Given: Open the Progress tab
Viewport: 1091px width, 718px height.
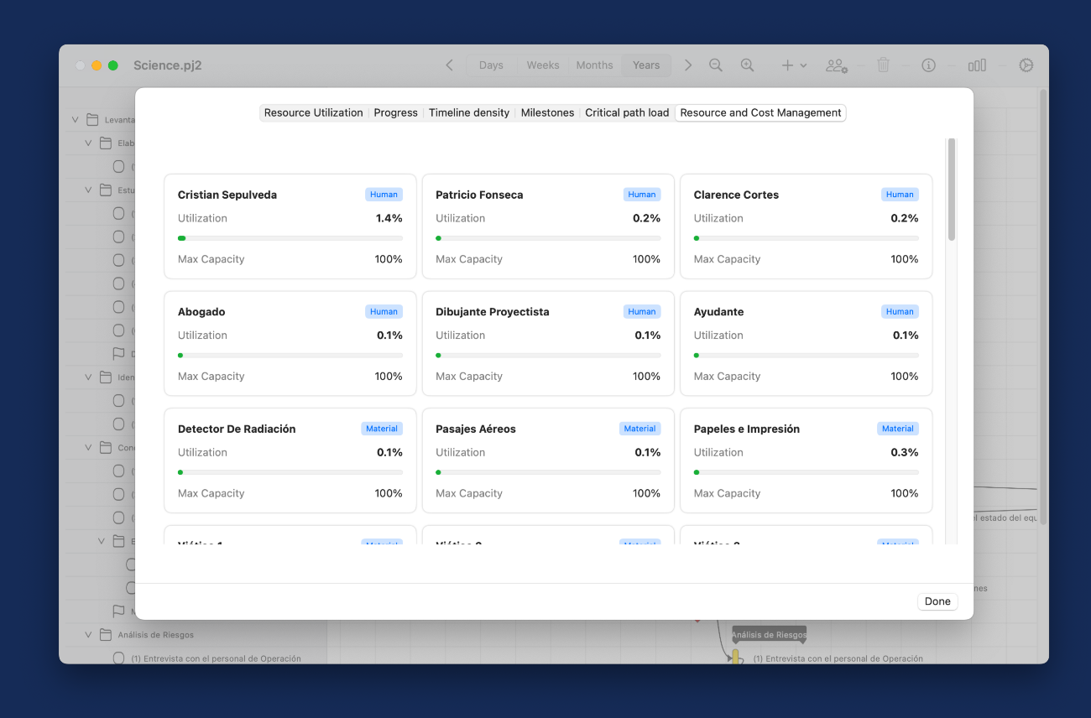Looking at the screenshot, I should [395, 112].
